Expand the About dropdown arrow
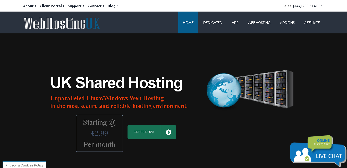Screen dimensions: 347x168 pyautogui.click(x=36, y=6)
